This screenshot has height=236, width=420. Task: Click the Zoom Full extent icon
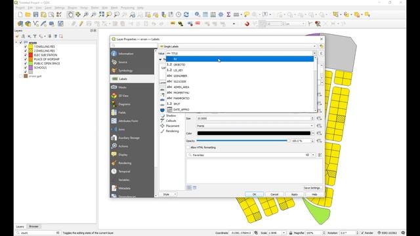[101, 14]
